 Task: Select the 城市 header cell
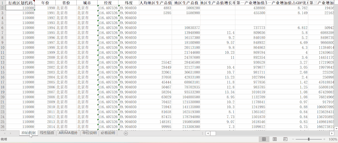pos(87,2)
